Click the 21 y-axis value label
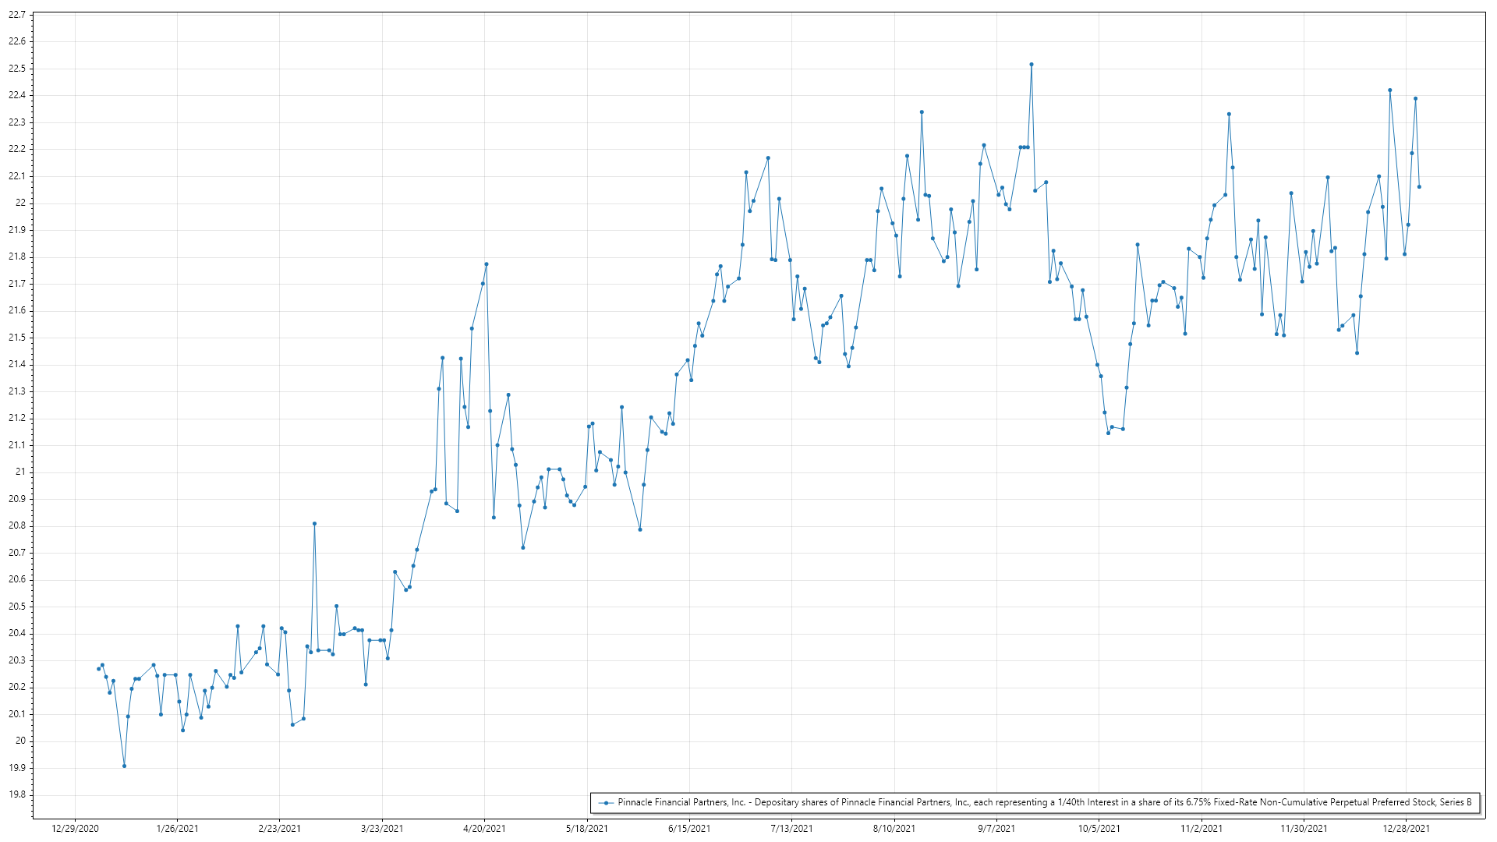 tap(20, 472)
